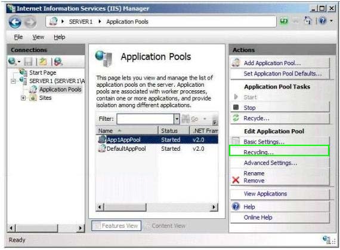The image size is (340, 250).
Task: Click Add Application Pool... link
Action: pos(272,63)
